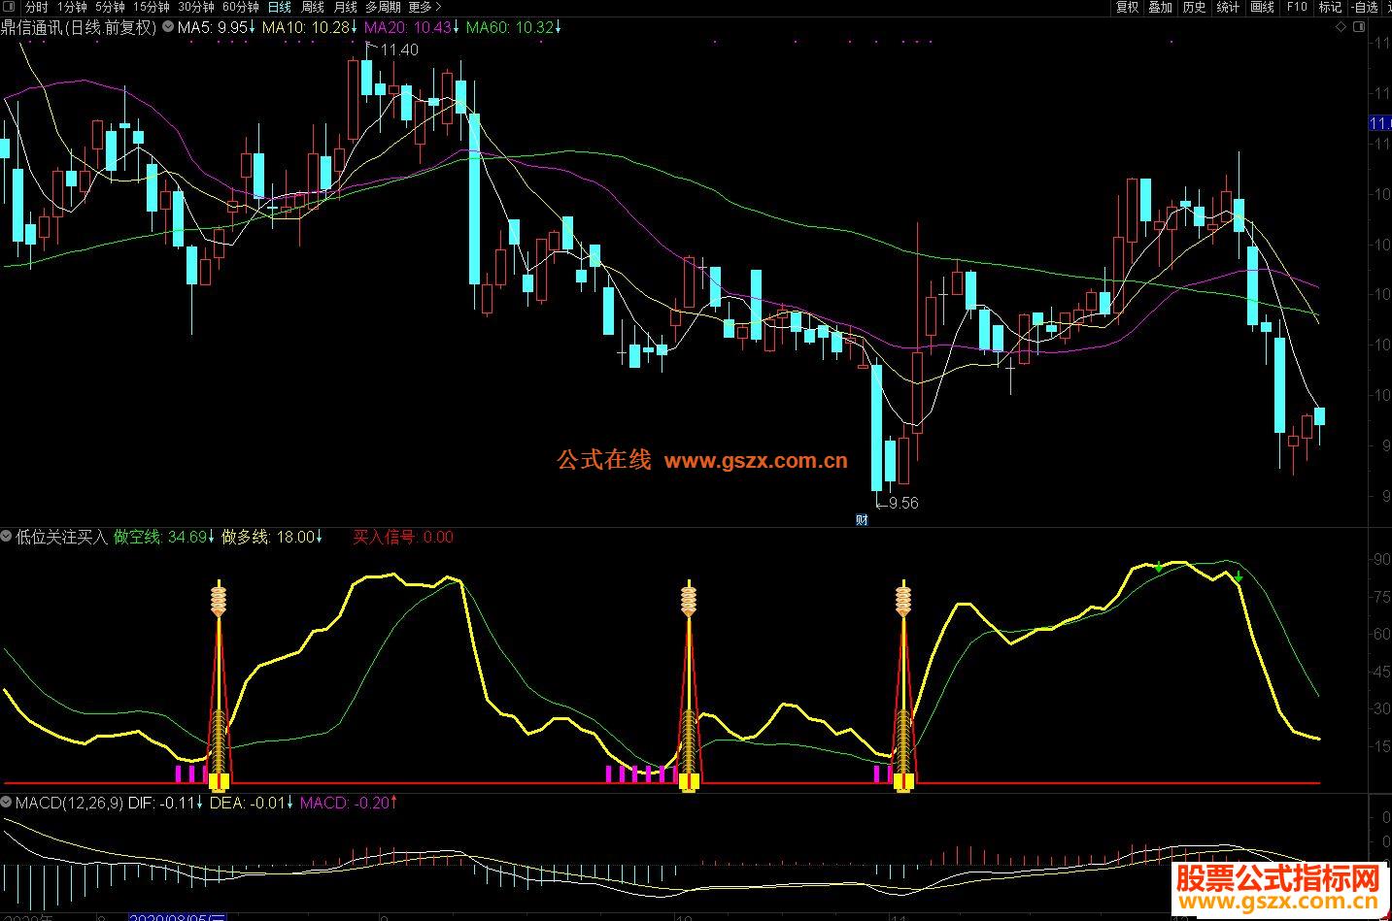Click the MA10: 10.28 value
This screenshot has height=921, width=1392.
coord(310,27)
